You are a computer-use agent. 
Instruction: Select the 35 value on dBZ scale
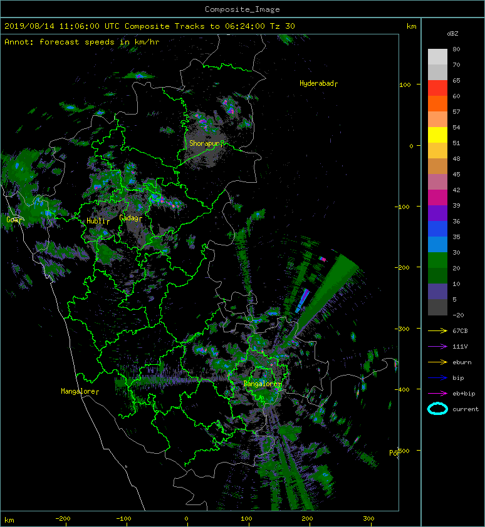[x=456, y=237]
